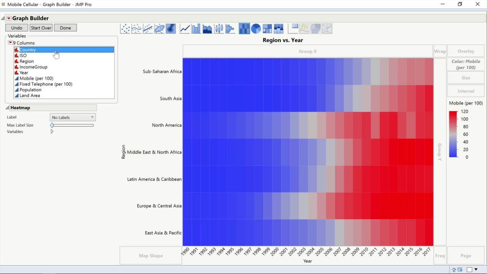This screenshot has height=274, width=487.
Task: Select the Mobile (per 100) variable
Action: pyautogui.click(x=36, y=78)
